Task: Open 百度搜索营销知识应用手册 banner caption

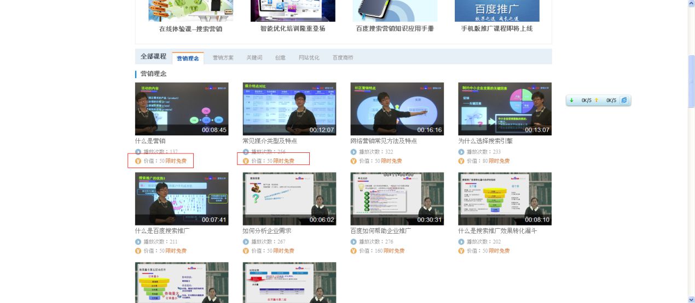Action: (395, 28)
